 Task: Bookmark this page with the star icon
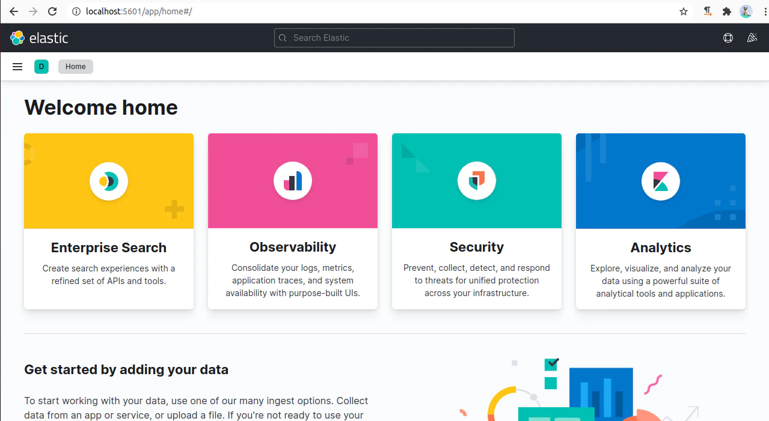pyautogui.click(x=684, y=11)
